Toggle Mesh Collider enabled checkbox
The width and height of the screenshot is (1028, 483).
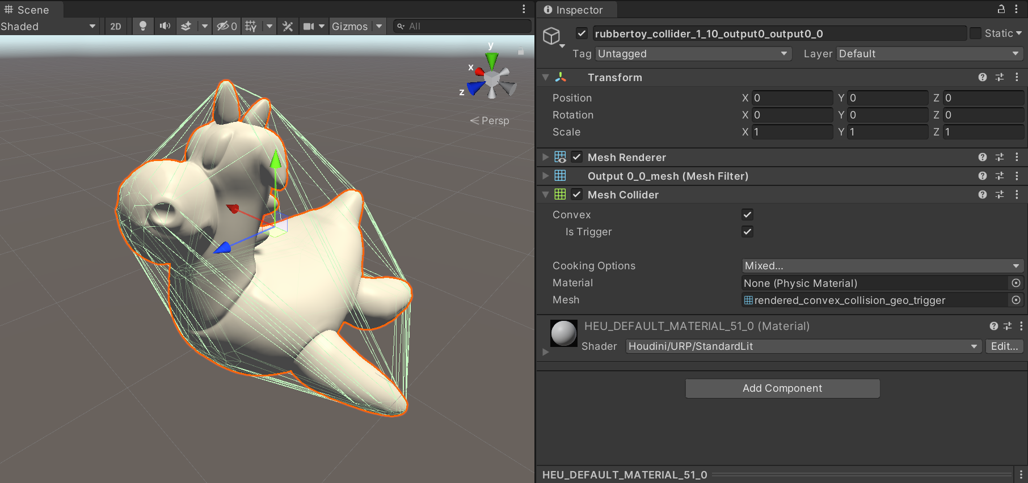click(x=577, y=194)
